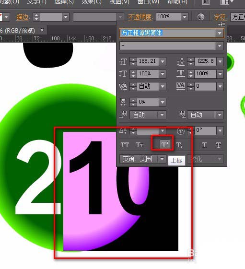Image resolution: width=245 pixels, height=269 pixels.
Task: Select the white number 2 on canvas
Action: (x=39, y=177)
